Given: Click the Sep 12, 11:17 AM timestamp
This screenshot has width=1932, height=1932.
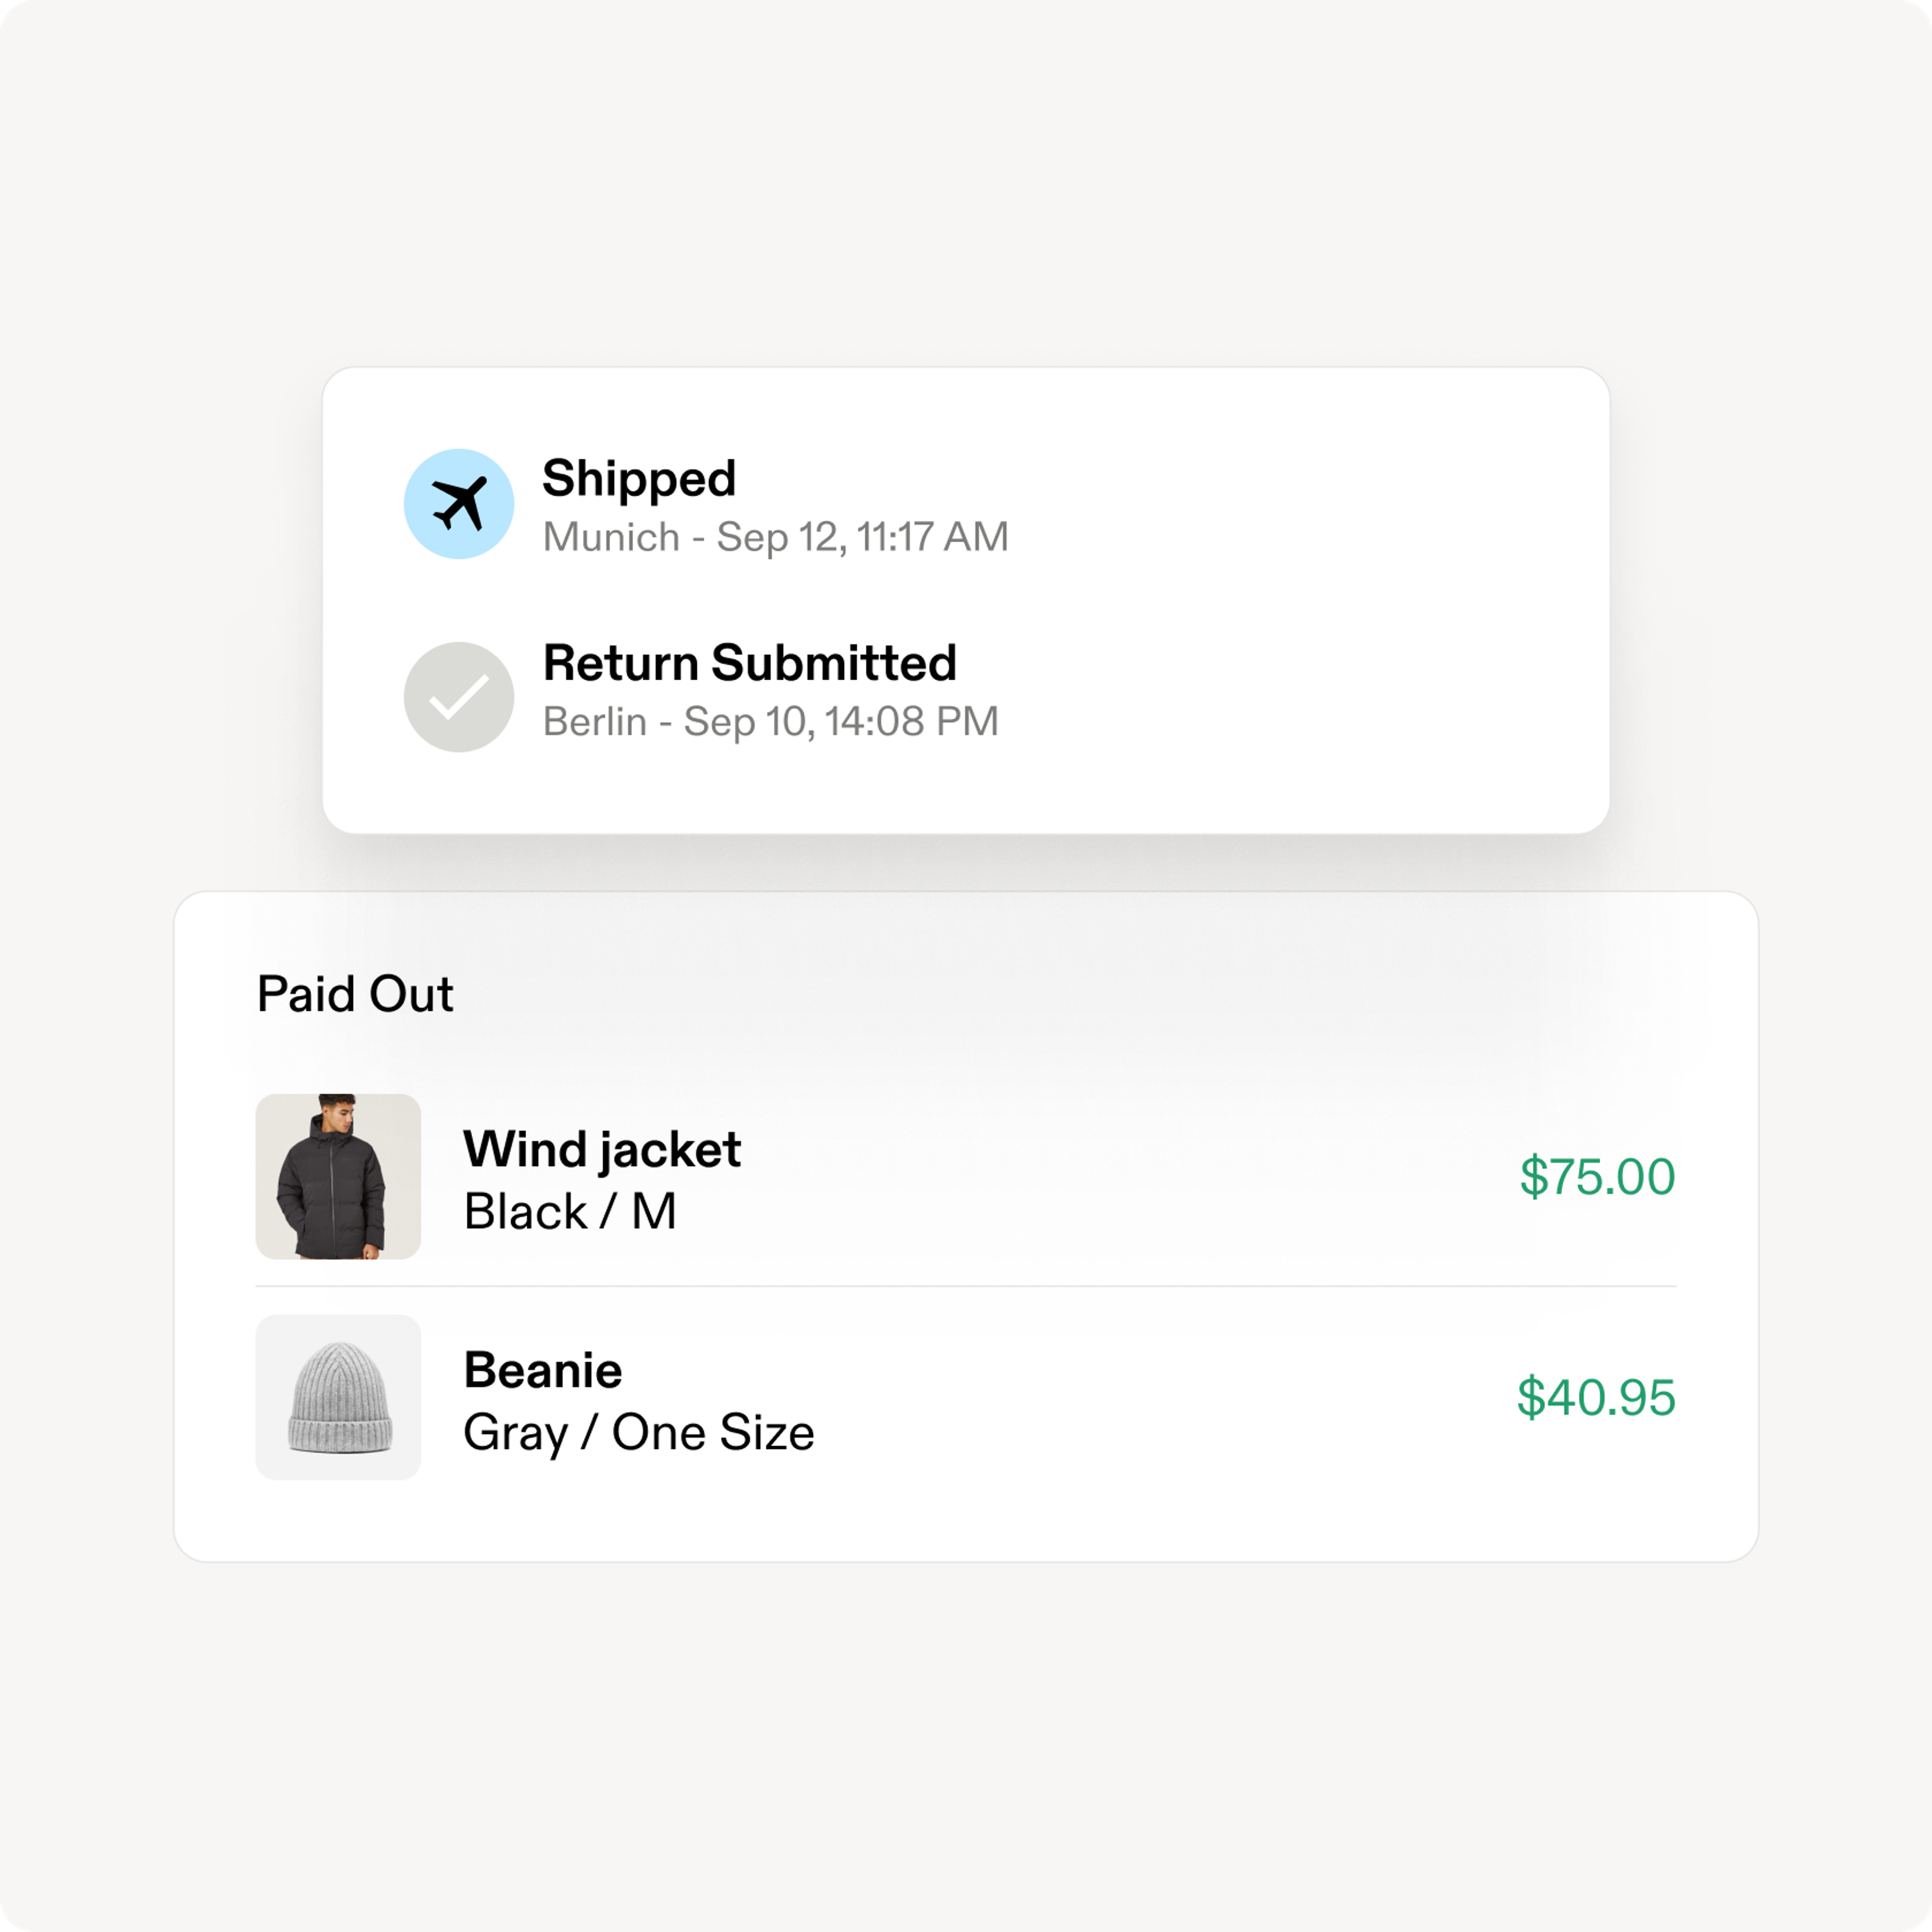Looking at the screenshot, I should click(862, 537).
